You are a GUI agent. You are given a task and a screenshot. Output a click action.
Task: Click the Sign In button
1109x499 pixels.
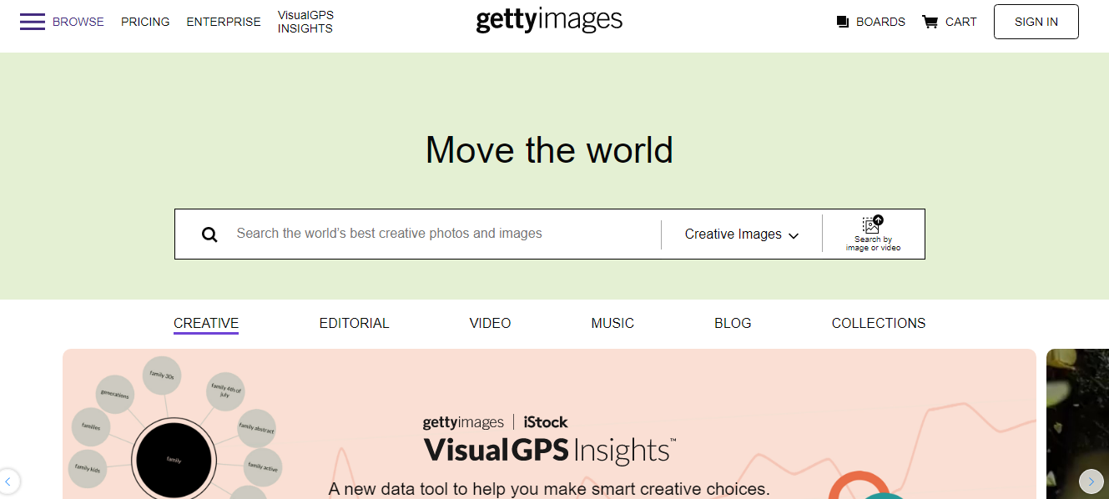pos(1036,22)
